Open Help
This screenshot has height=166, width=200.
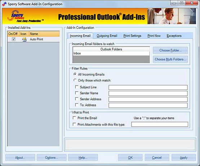click(83, 158)
